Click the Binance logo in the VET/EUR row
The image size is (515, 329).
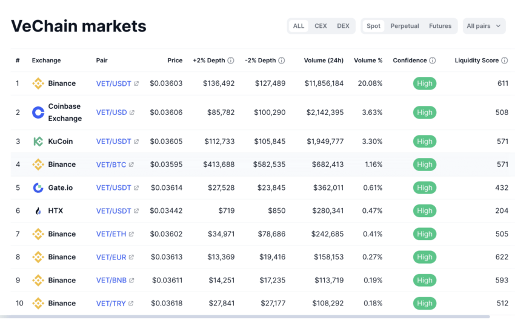(x=38, y=257)
